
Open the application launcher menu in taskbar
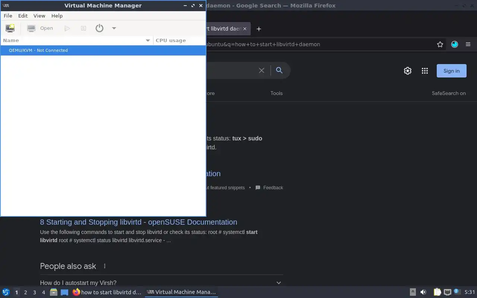(6, 292)
